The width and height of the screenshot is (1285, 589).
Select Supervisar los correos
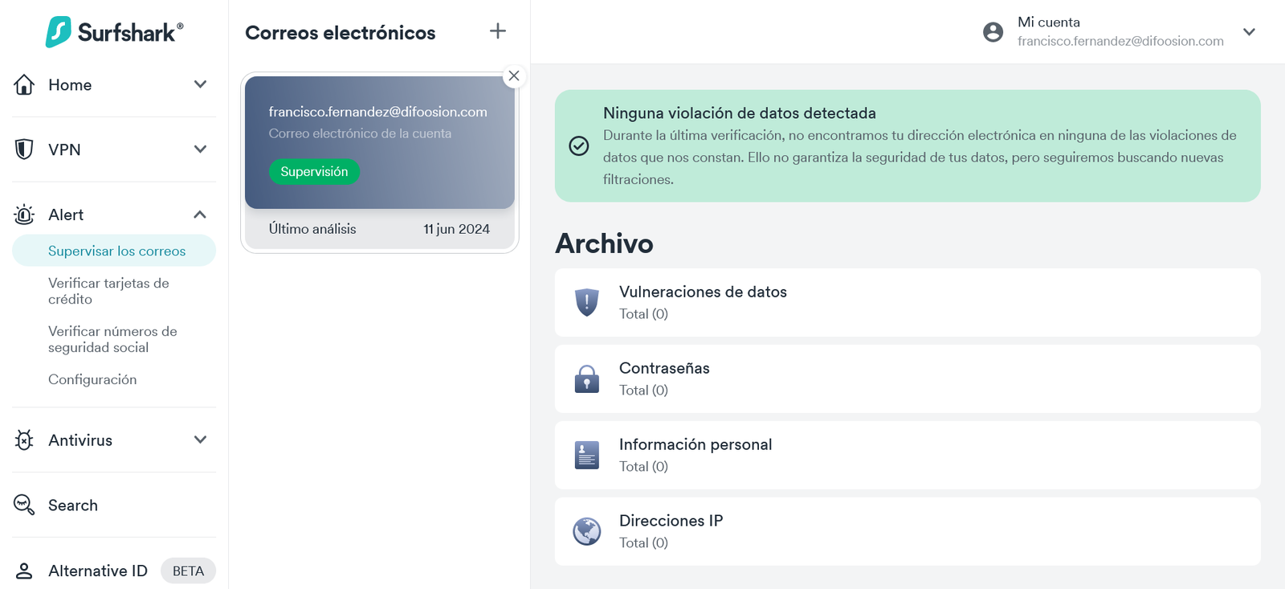(x=114, y=251)
